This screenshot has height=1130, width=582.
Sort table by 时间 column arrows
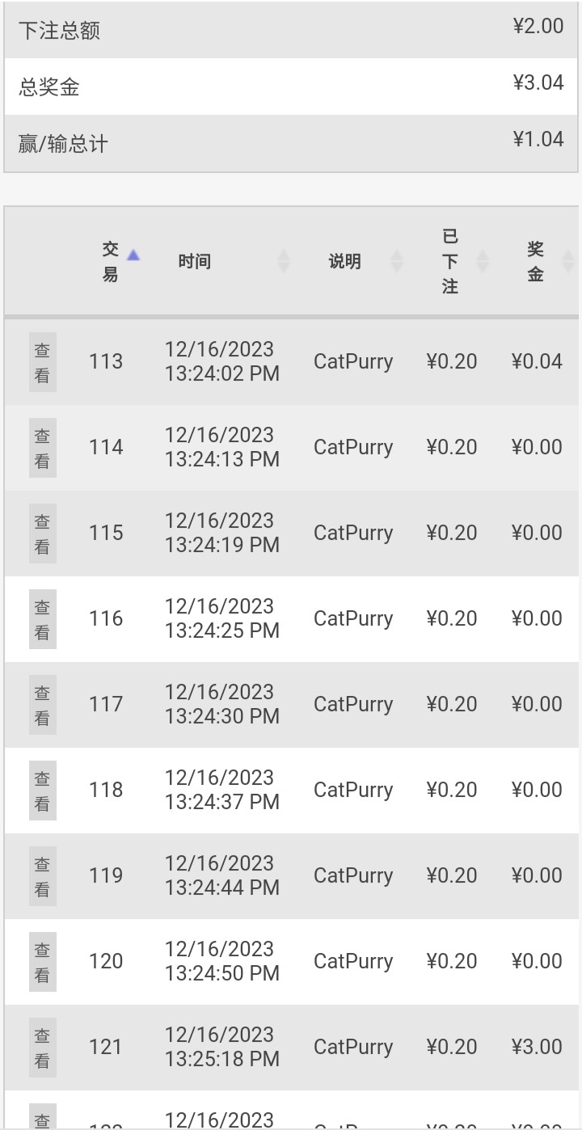point(284,261)
